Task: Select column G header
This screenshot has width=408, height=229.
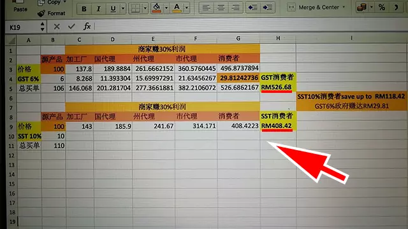Action: click(238, 38)
